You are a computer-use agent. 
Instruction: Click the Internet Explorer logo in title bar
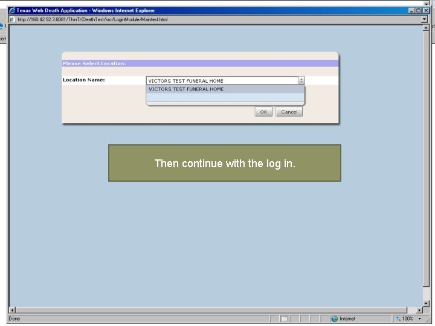pos(12,10)
